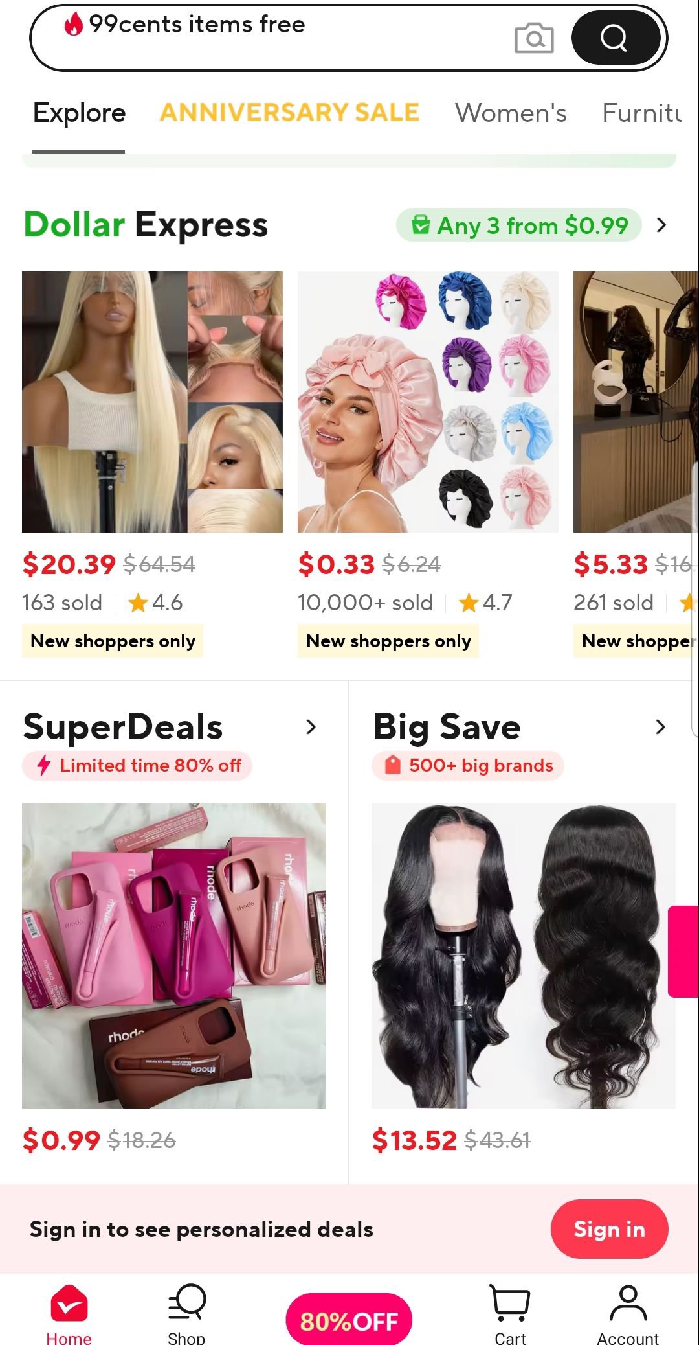
Task: Open the Account profile icon
Action: click(628, 1303)
